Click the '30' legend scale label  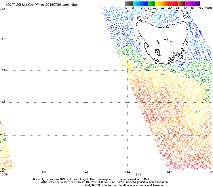coord(170,8)
